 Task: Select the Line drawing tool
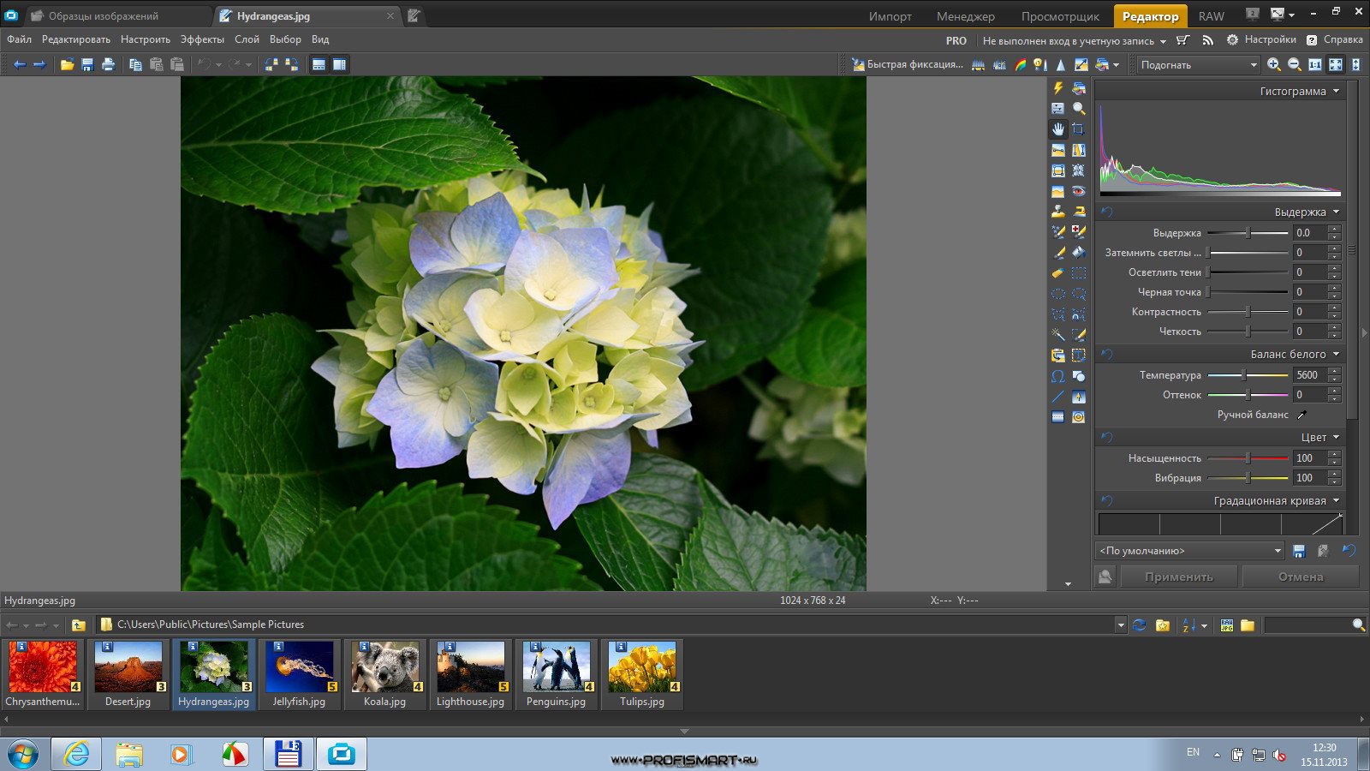coord(1058,397)
